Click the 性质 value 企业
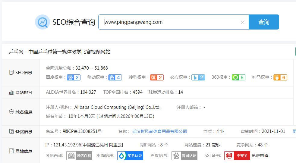 click(220, 131)
